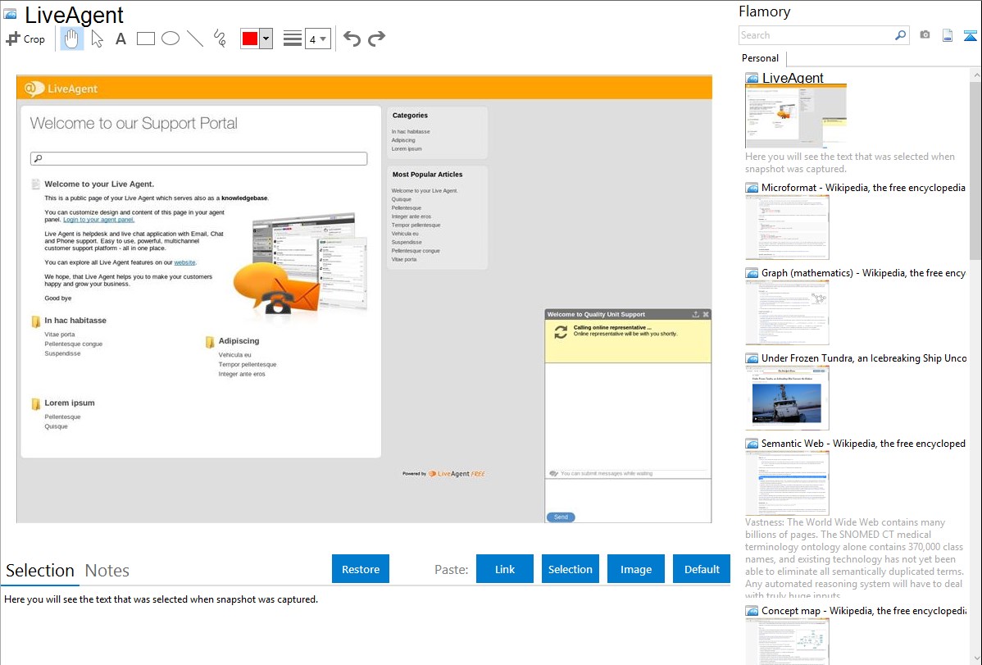Click the 'website' link in the snapshot
This screenshot has width=982, height=665.
point(184,262)
